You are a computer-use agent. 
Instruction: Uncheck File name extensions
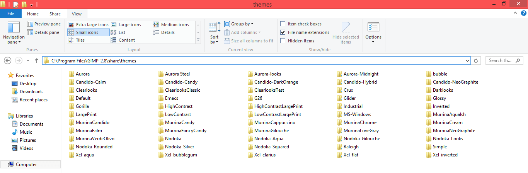[283, 32]
